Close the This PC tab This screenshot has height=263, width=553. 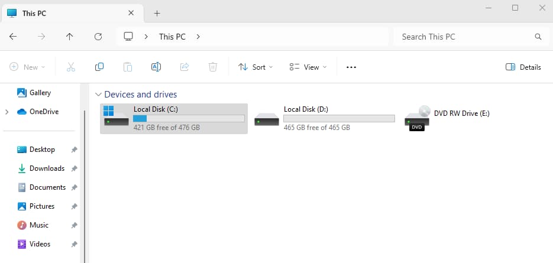coord(131,14)
